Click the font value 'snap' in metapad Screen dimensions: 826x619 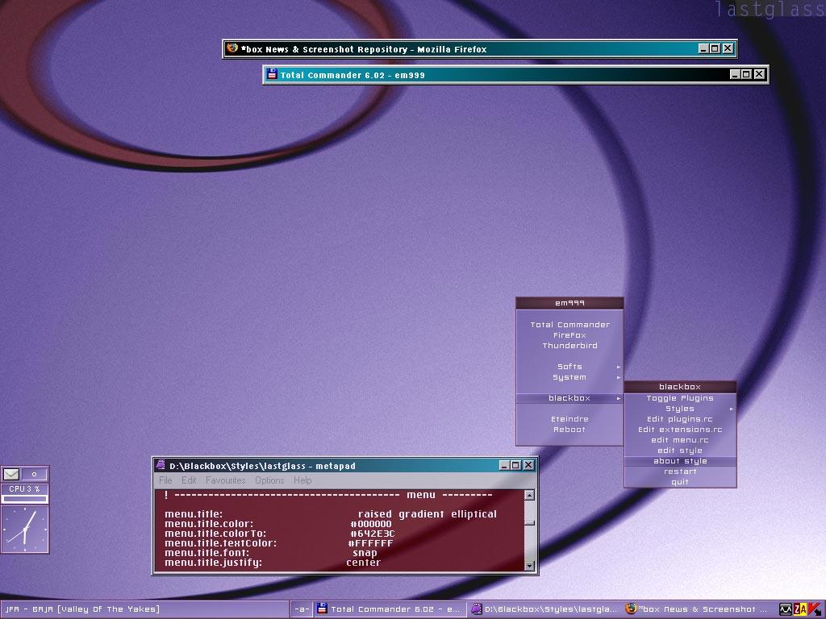coord(365,553)
